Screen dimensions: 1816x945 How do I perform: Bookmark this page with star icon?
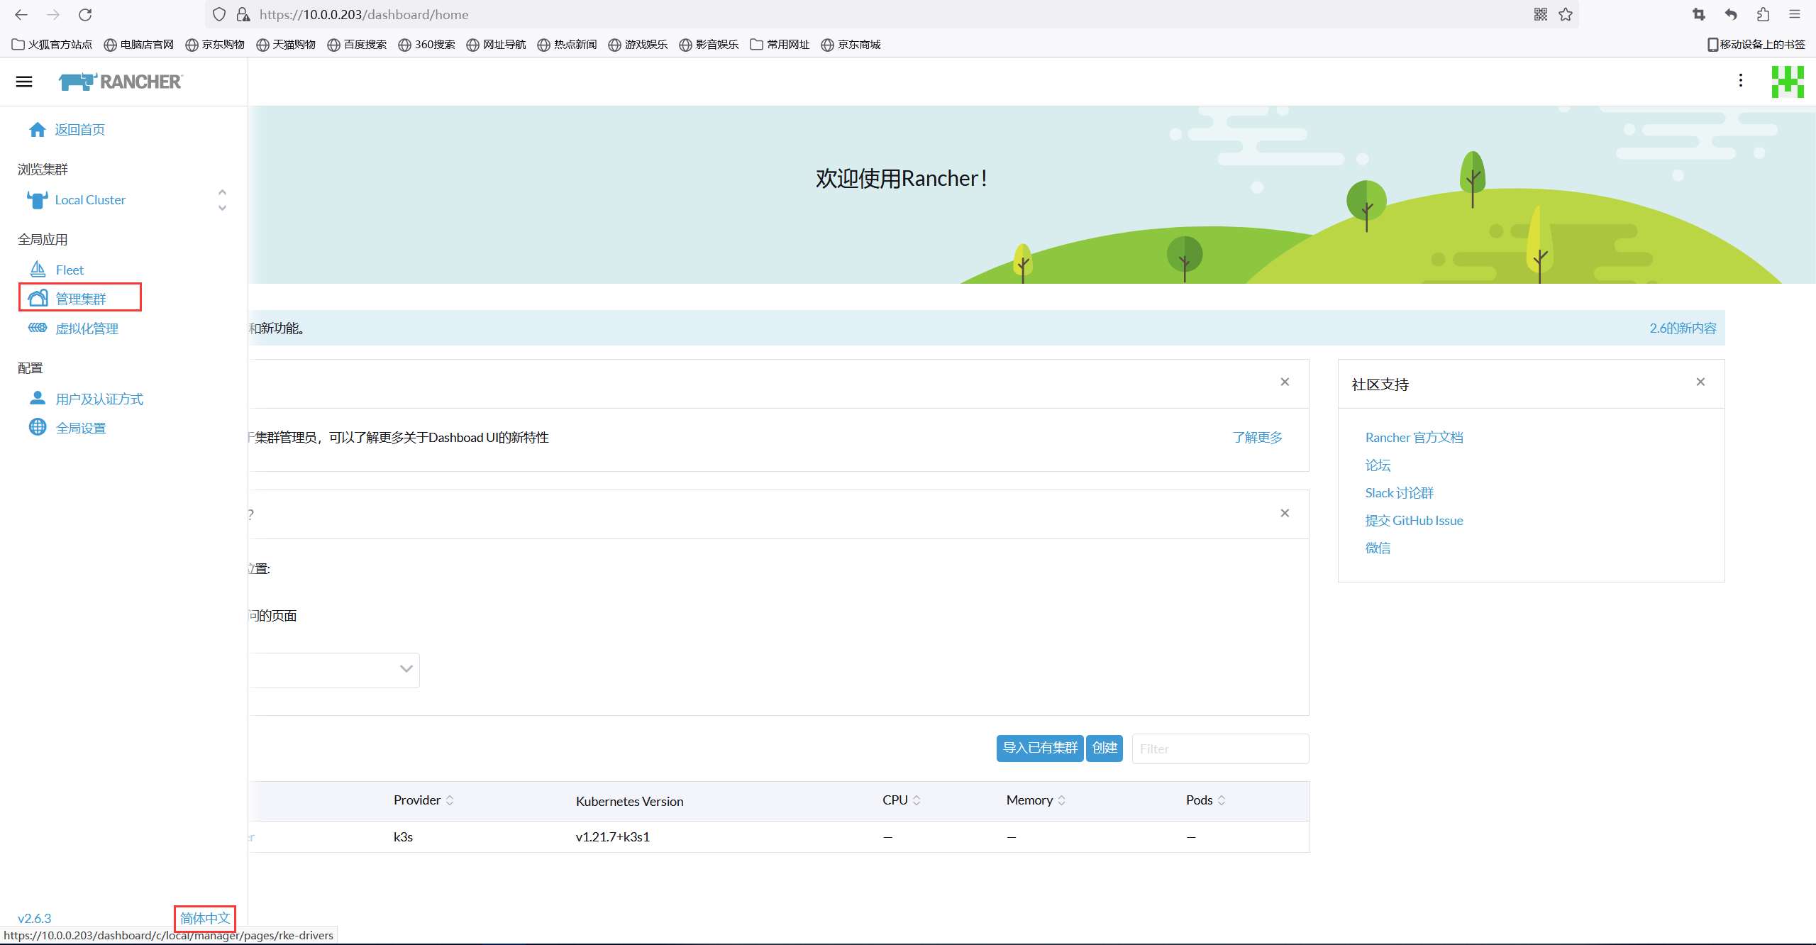[x=1566, y=14]
